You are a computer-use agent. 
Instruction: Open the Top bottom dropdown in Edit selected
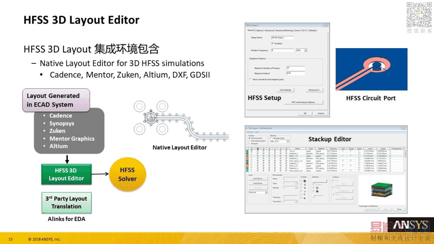tap(291, 201)
